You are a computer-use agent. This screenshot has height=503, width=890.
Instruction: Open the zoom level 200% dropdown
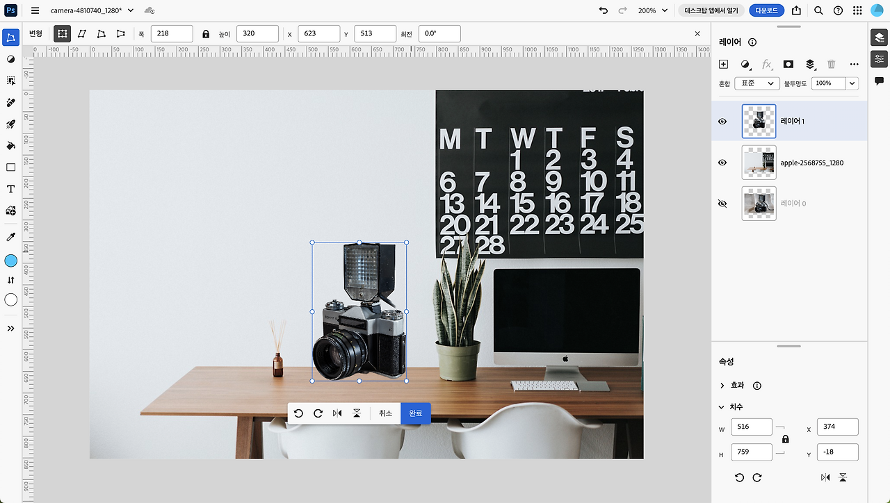[x=654, y=10]
